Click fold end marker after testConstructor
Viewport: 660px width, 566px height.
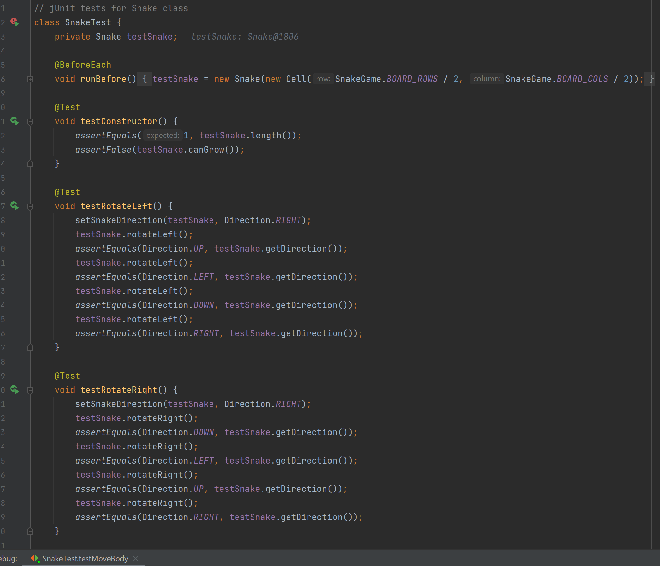coord(30,164)
